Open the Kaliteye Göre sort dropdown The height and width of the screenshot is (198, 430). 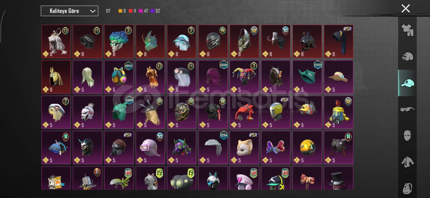(x=69, y=11)
